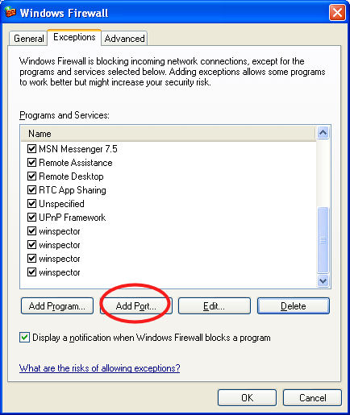Uncheck the Unspecified exception checkbox
350x415 pixels.
coord(31,203)
